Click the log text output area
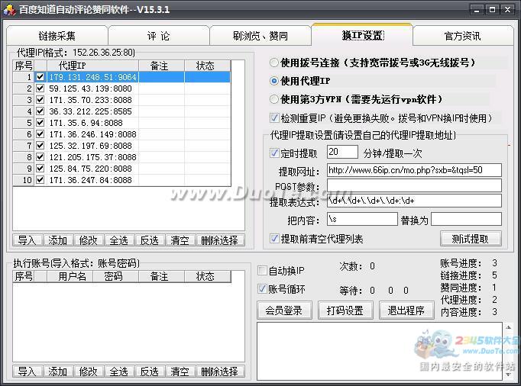Viewport: 521px width, 386px height. click(380, 351)
